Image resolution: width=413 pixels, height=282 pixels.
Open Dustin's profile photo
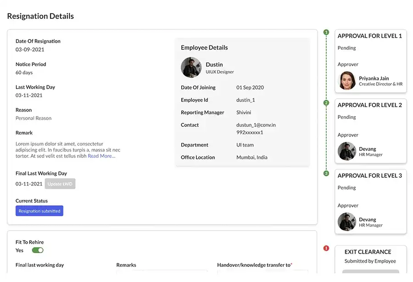[191, 68]
